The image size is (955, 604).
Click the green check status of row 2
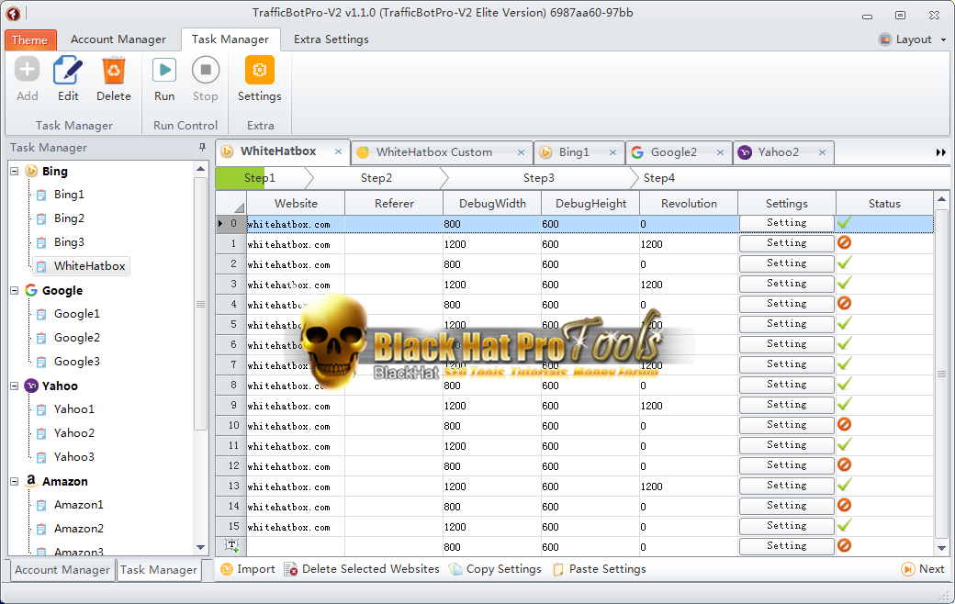844,263
